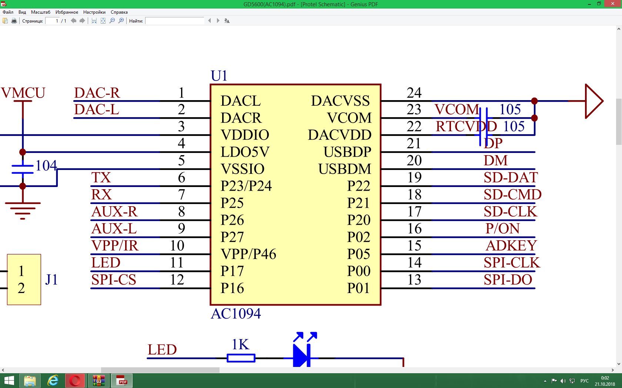
Task: Click the page number input field
Action: click(52, 21)
